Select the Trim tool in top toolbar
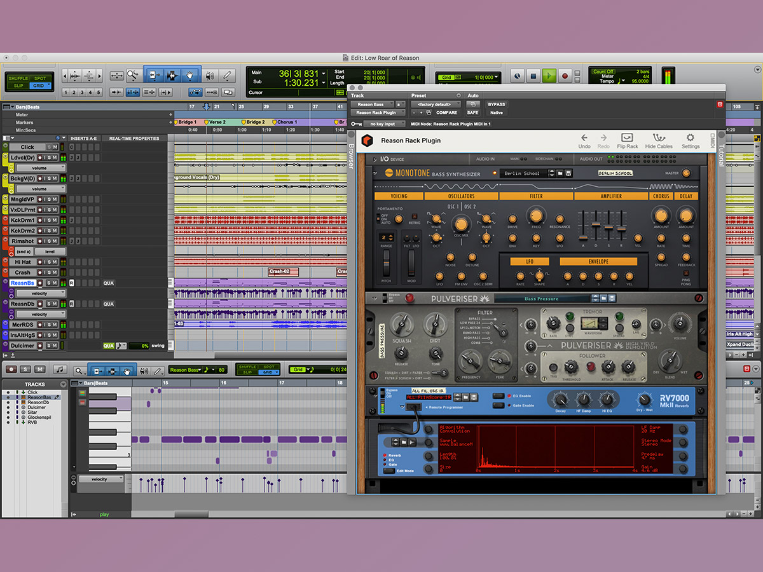763x572 pixels. click(153, 76)
